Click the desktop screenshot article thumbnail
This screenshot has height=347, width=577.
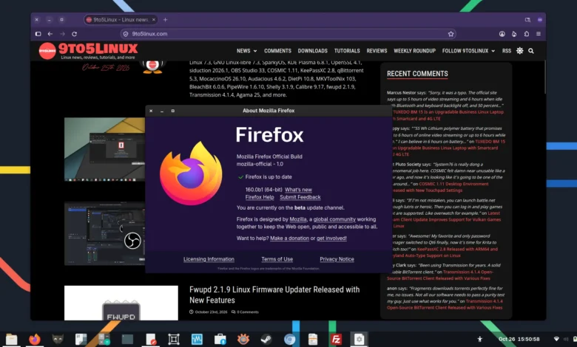pyautogui.click(x=105, y=149)
